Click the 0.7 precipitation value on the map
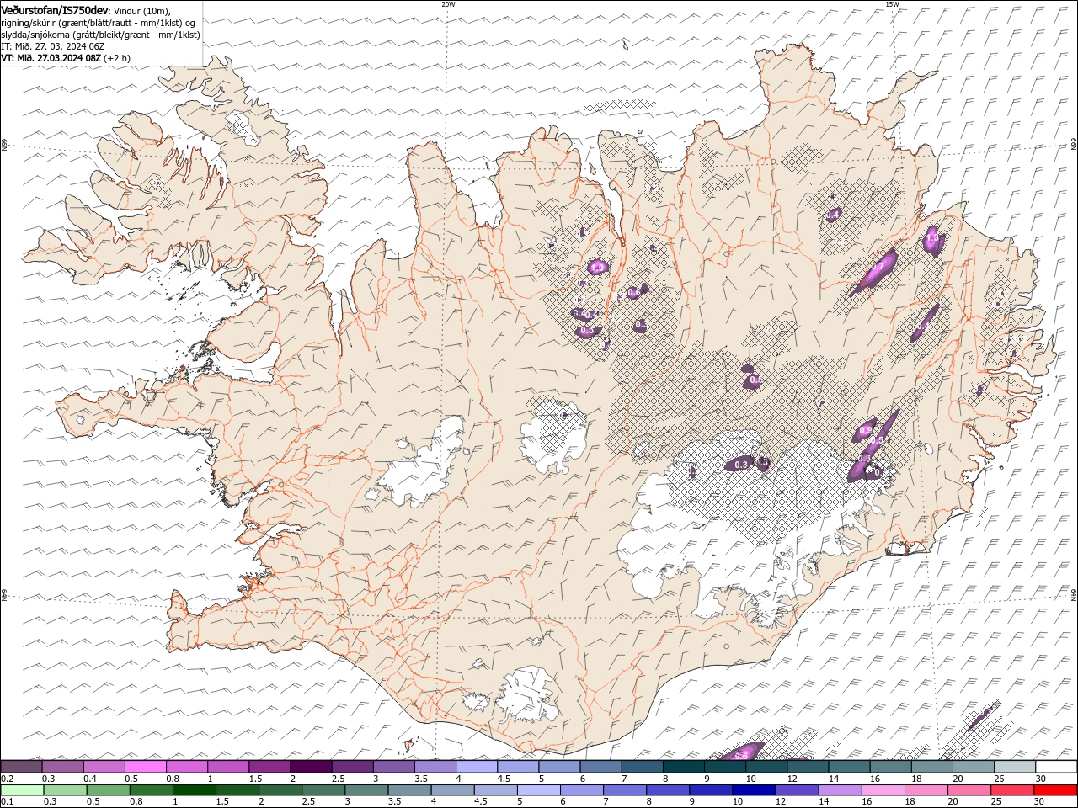The width and height of the screenshot is (1078, 808). pos(877,267)
